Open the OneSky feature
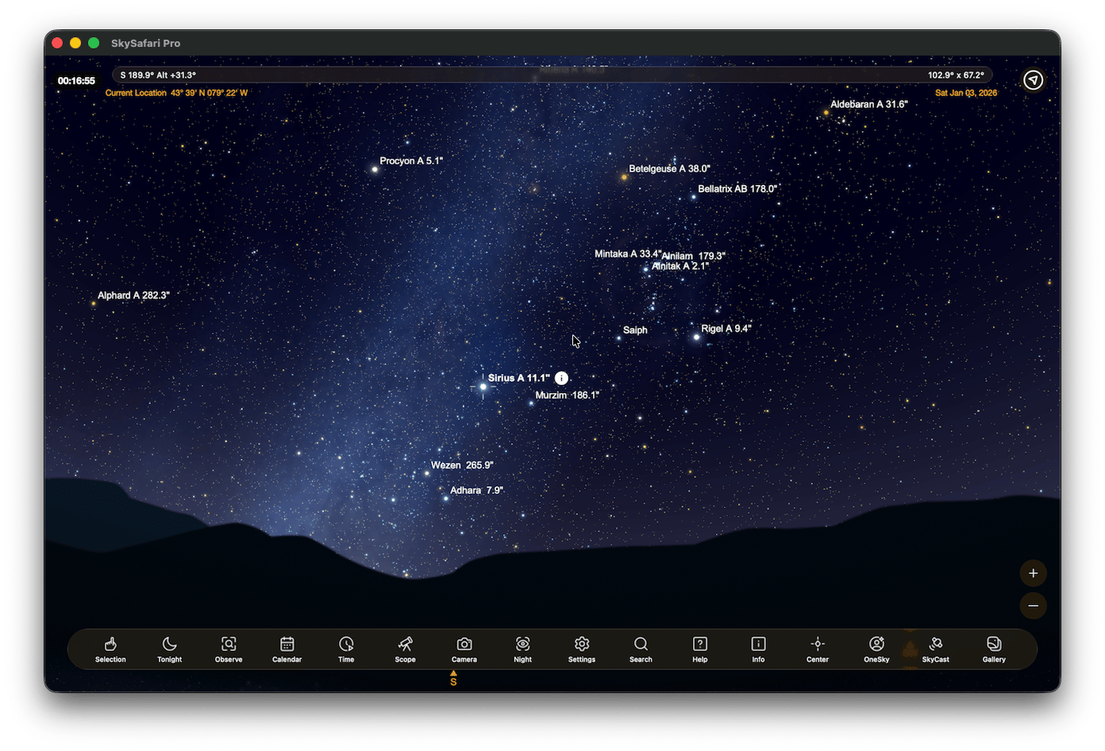The height and width of the screenshot is (751, 1105). (876, 649)
